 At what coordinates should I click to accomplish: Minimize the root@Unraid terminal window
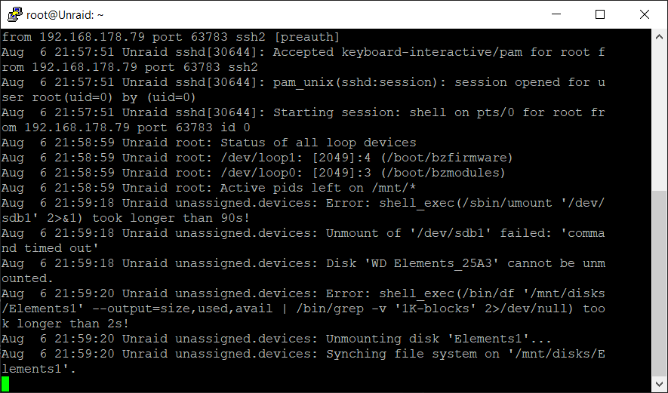point(556,14)
